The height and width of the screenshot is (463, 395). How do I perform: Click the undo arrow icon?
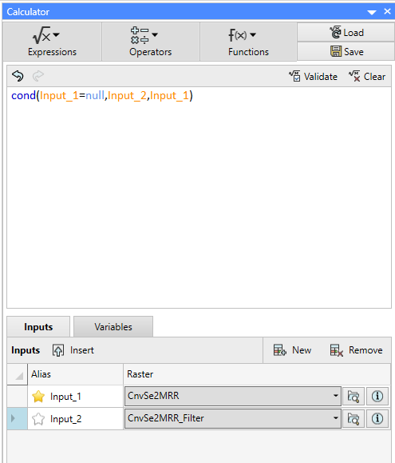click(18, 76)
